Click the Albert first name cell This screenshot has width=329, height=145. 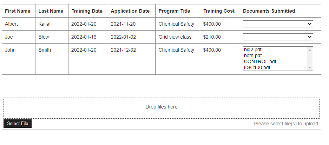[x=19, y=24]
